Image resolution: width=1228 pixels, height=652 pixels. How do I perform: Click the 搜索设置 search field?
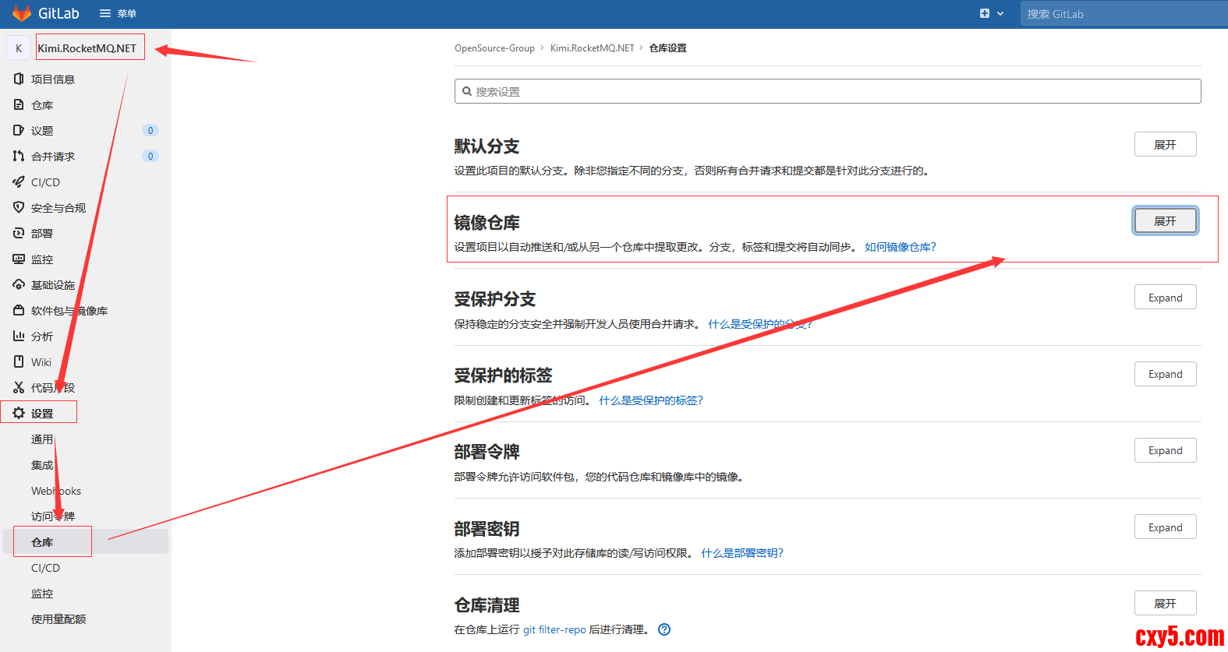click(826, 91)
